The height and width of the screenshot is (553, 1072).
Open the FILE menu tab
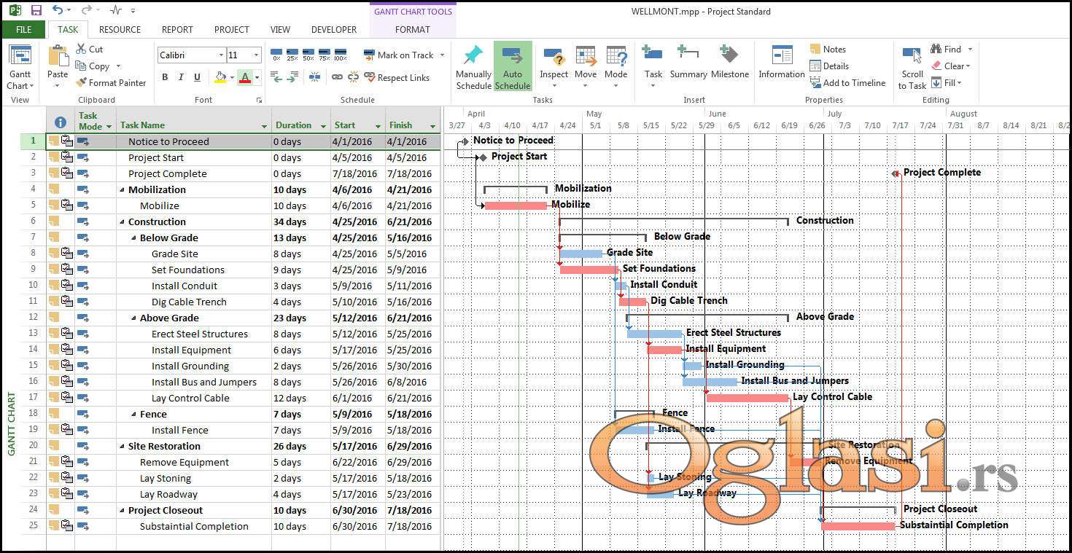click(x=23, y=30)
